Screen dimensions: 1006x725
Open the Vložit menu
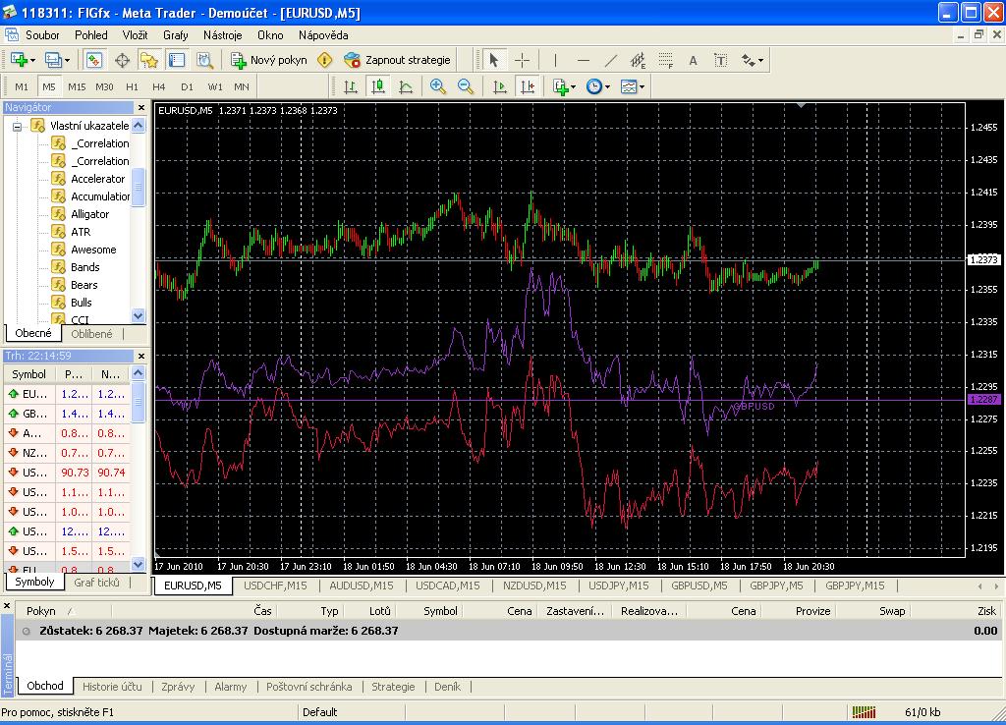pos(135,35)
